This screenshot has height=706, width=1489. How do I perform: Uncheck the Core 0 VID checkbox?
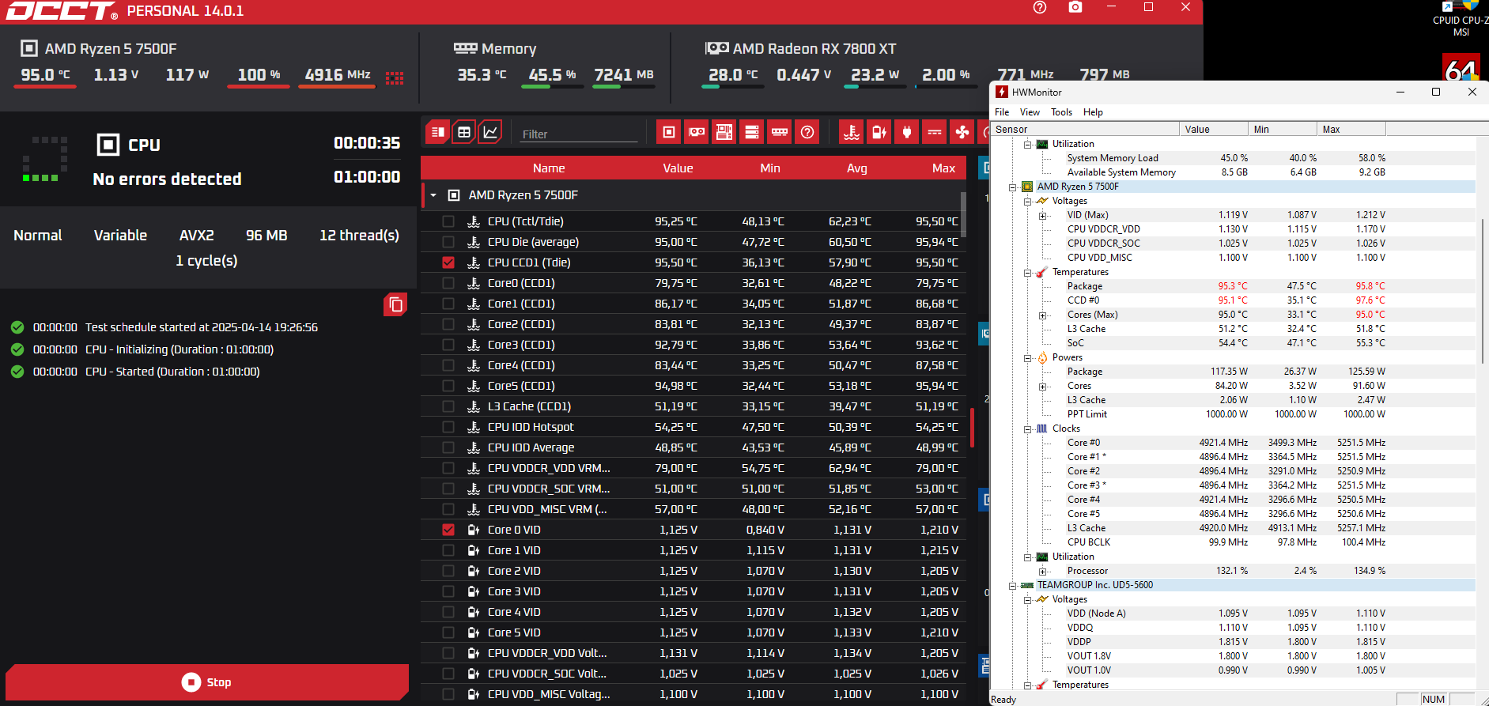[448, 530]
